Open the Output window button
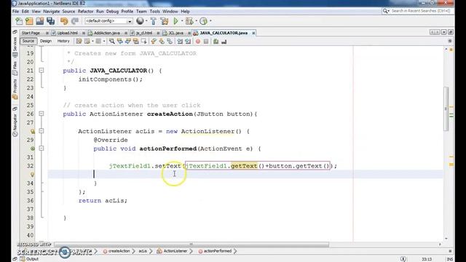 29,259
